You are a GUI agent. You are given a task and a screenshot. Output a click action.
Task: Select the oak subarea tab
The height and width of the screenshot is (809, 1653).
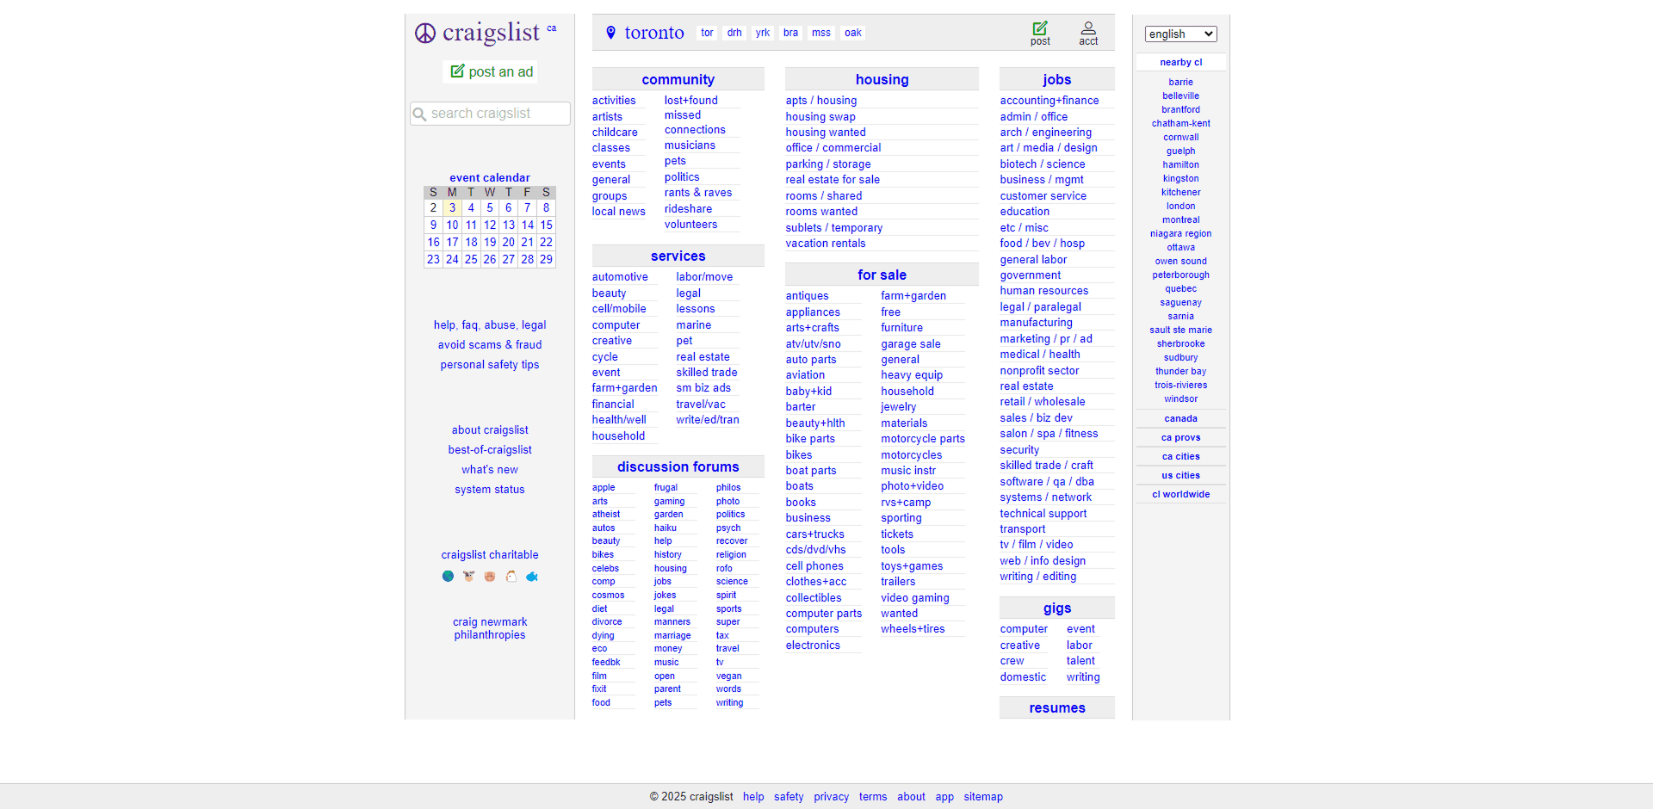853,33
